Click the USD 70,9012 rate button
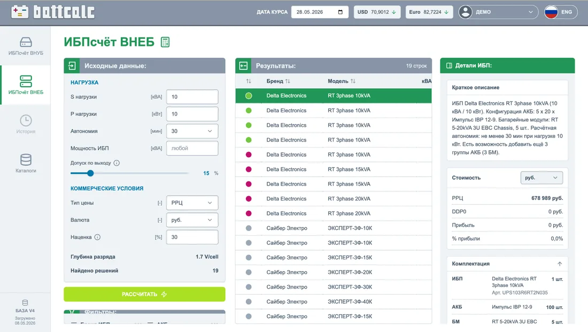Image resolution: width=588 pixels, height=332 pixels. point(377,12)
